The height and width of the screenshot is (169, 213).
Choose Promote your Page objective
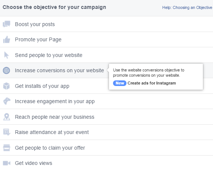[x=107, y=39]
